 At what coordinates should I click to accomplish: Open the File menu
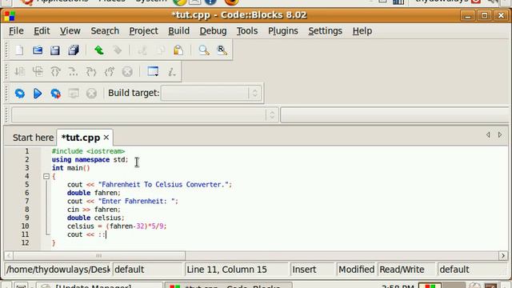click(x=16, y=31)
